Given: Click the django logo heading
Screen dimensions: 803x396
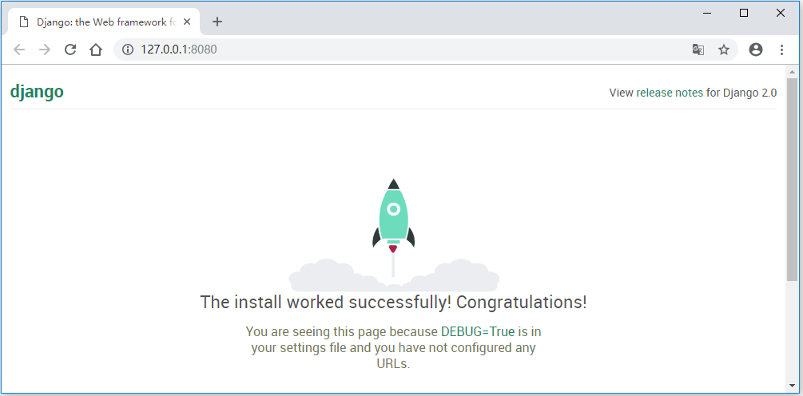Looking at the screenshot, I should 37,92.
